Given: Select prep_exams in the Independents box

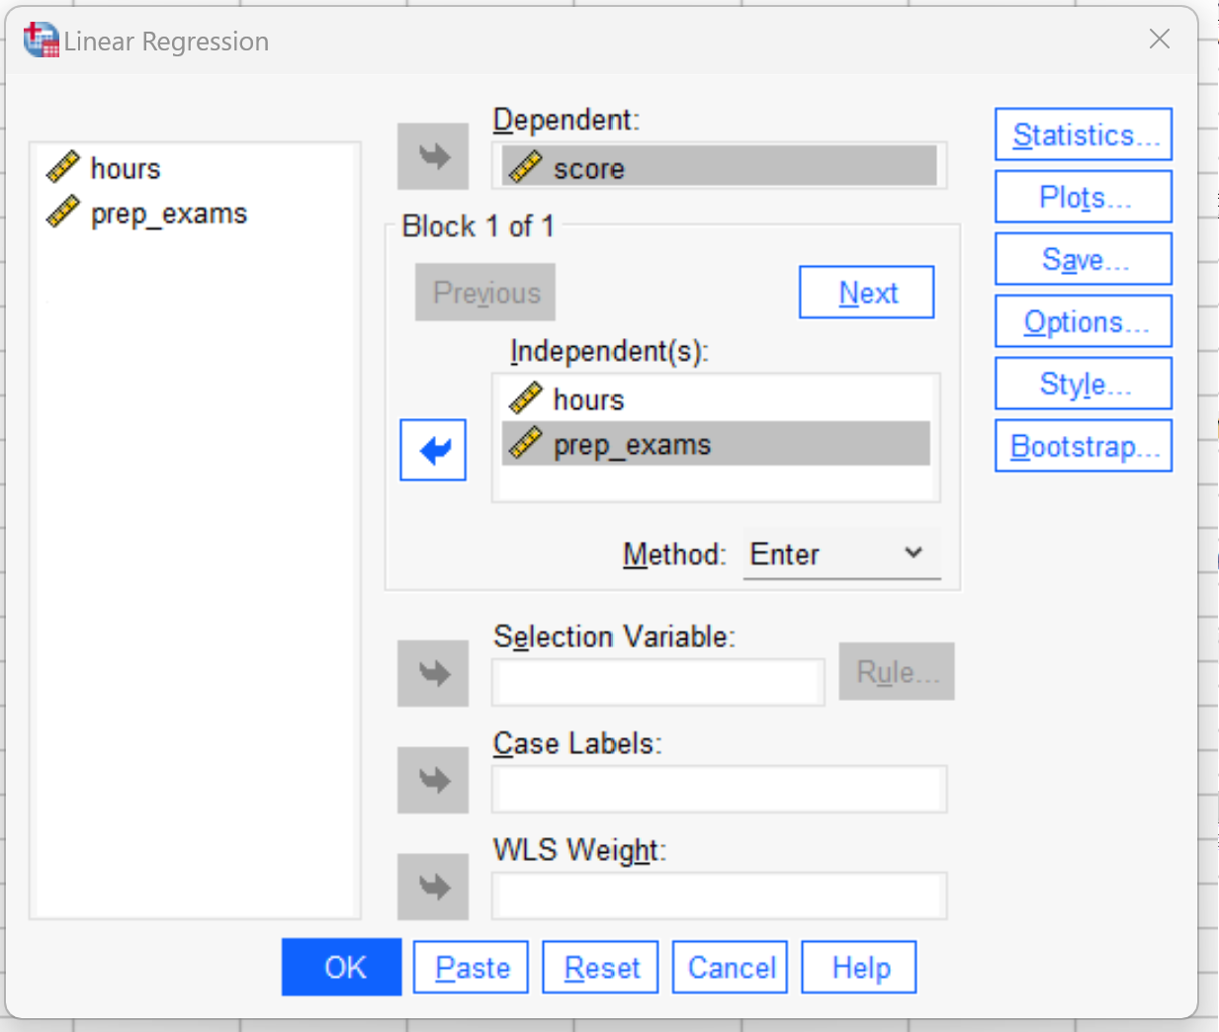Looking at the screenshot, I should pyautogui.click(x=633, y=444).
